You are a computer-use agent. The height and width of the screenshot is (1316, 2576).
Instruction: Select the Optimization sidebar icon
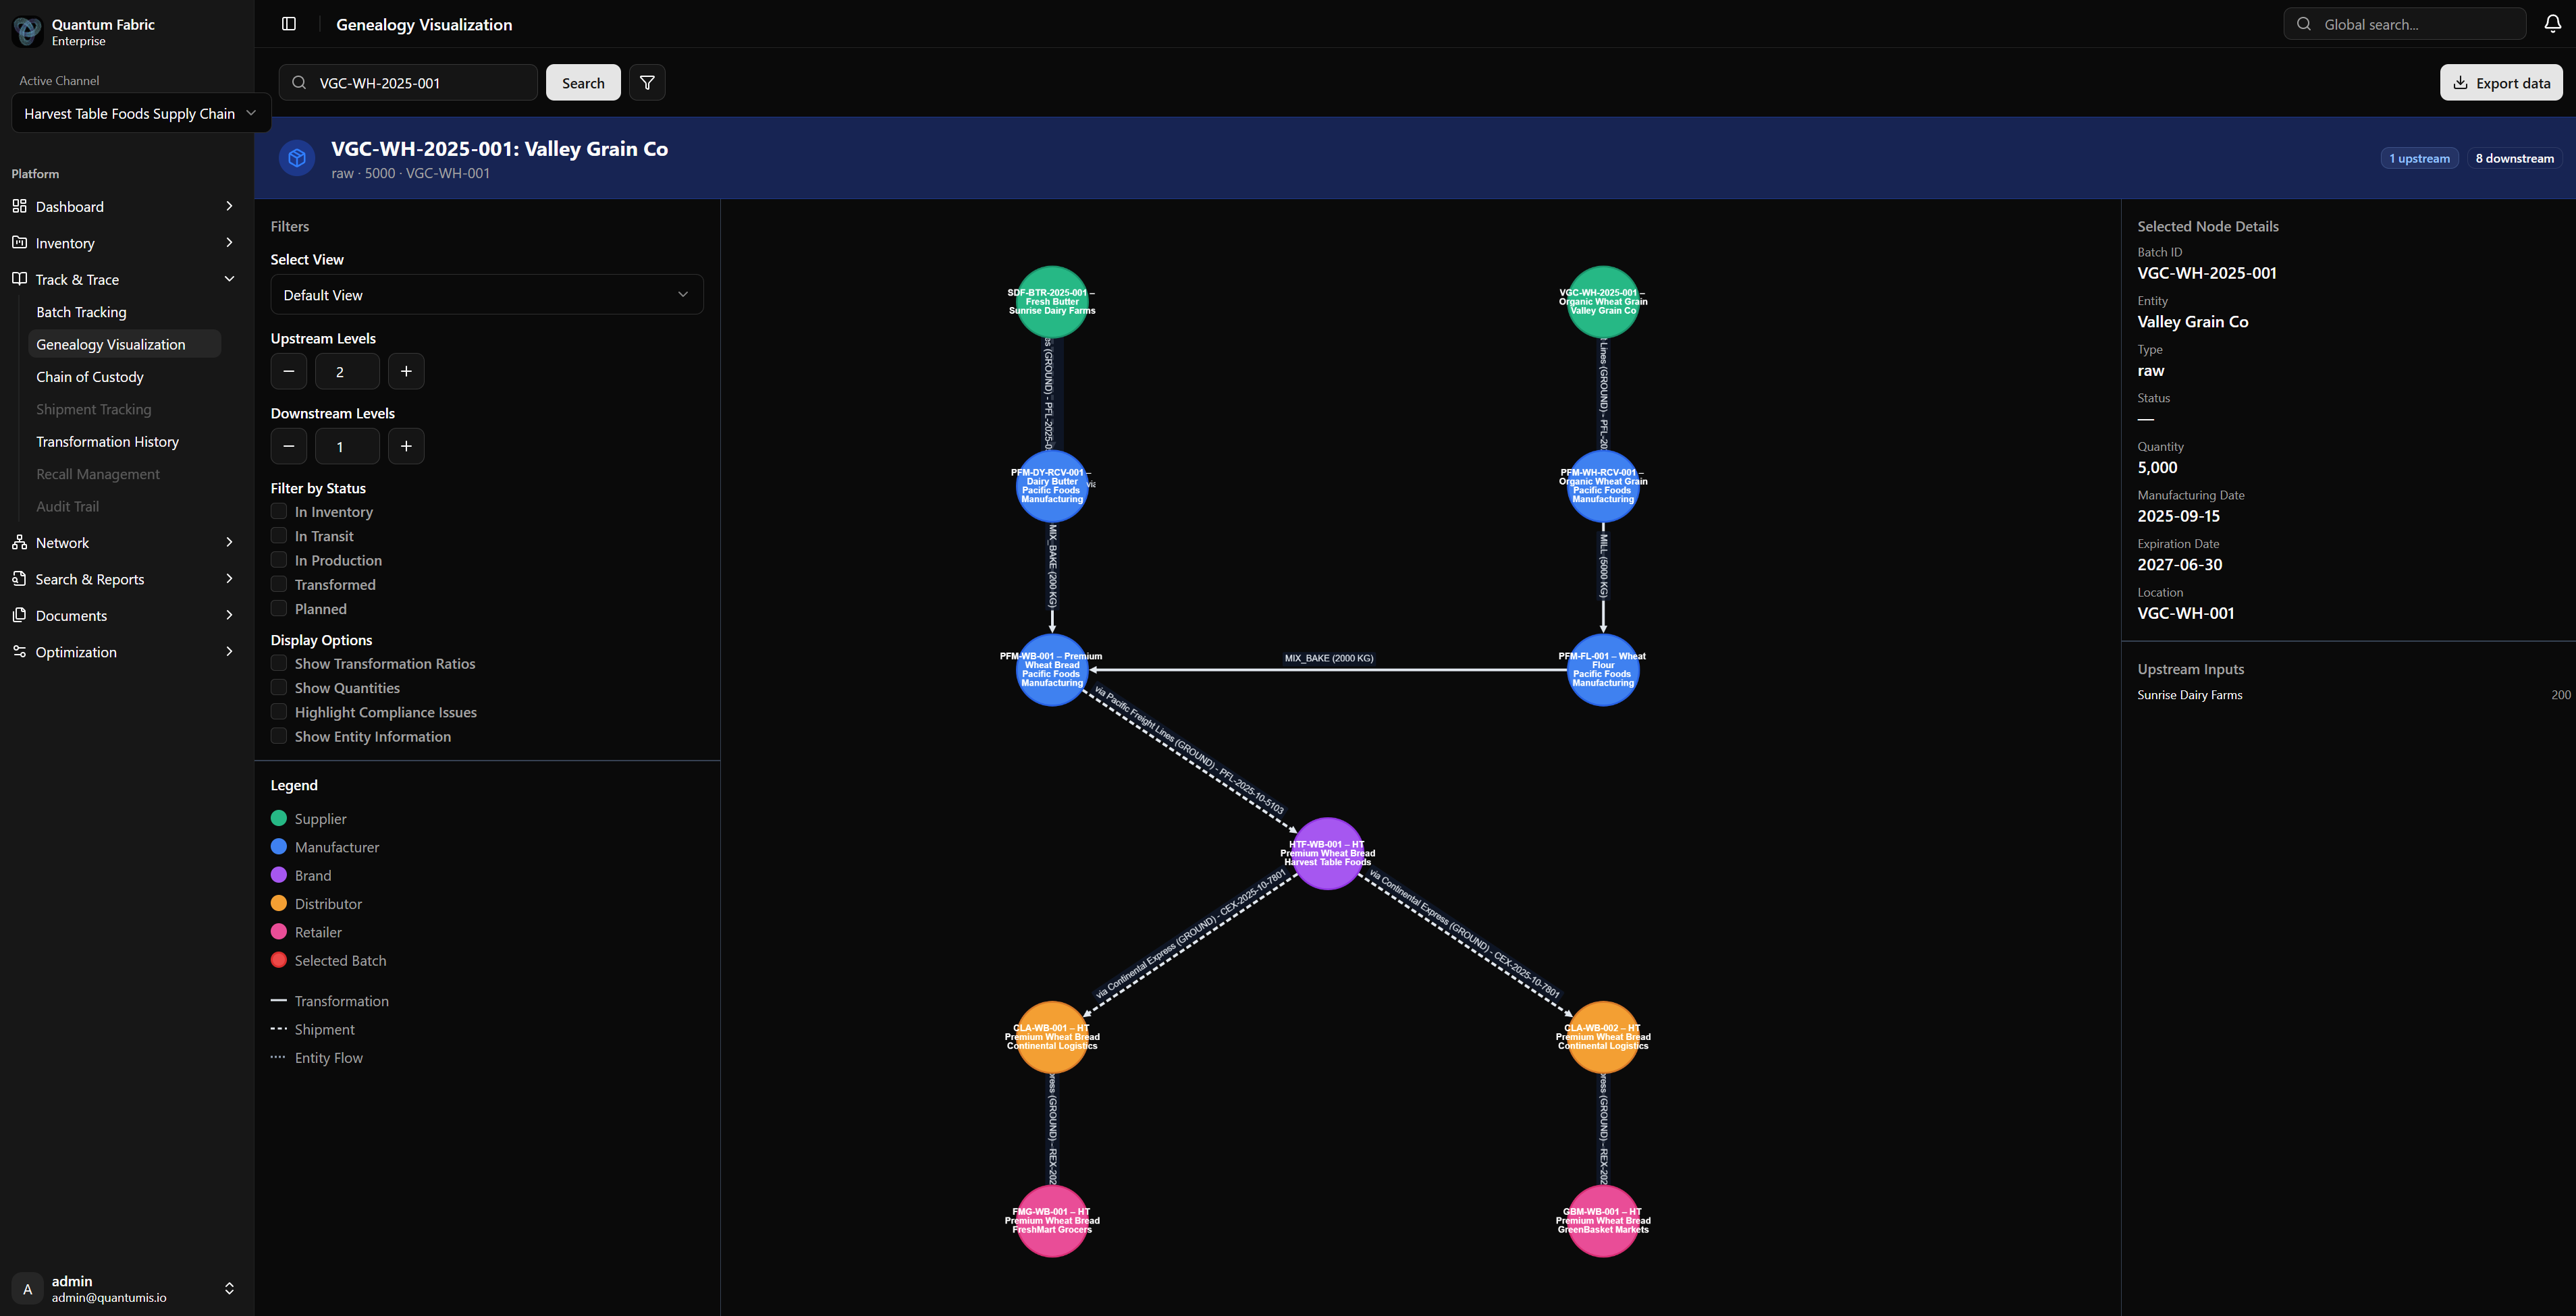(x=20, y=651)
